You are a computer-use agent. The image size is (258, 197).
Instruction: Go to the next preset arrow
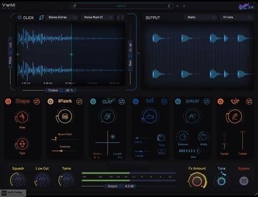pyautogui.click(x=184, y=6)
